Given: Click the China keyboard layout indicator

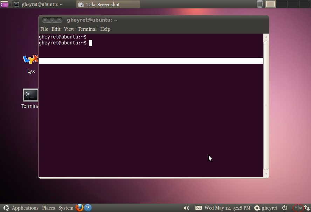Looking at the screenshot, I should click(x=298, y=208).
